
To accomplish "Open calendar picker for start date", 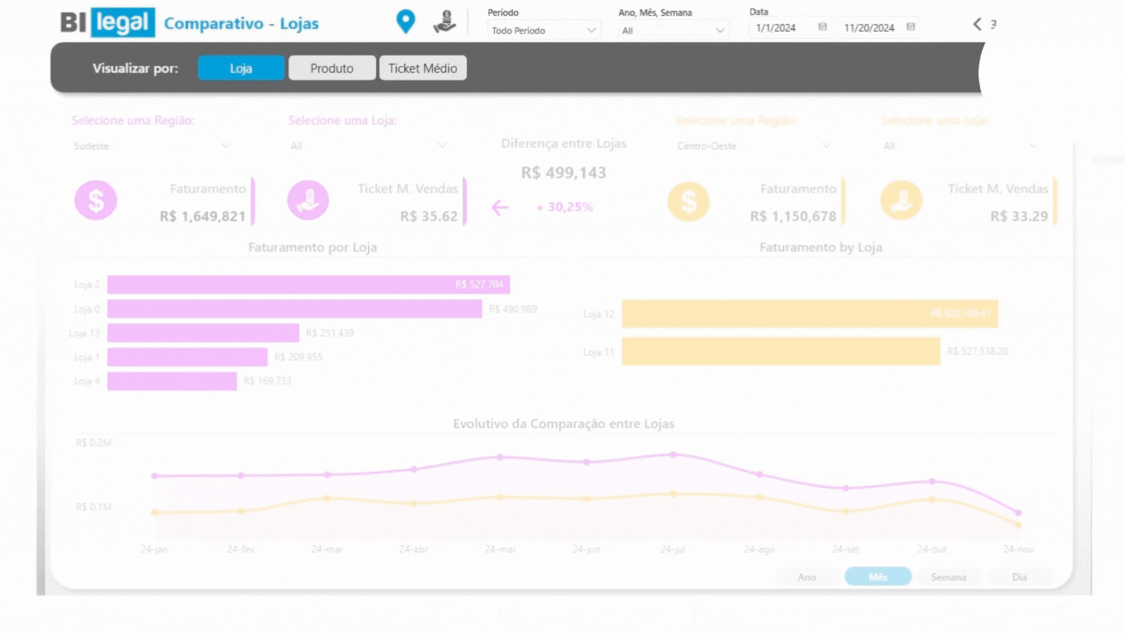I will click(x=822, y=27).
